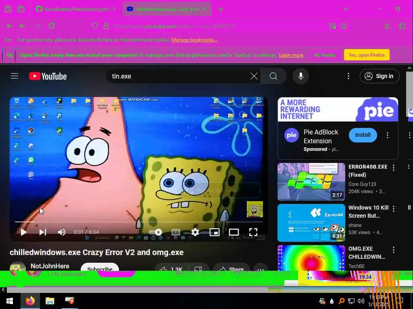Clear the search box with the X
The height and width of the screenshot is (309, 413).
(x=254, y=76)
